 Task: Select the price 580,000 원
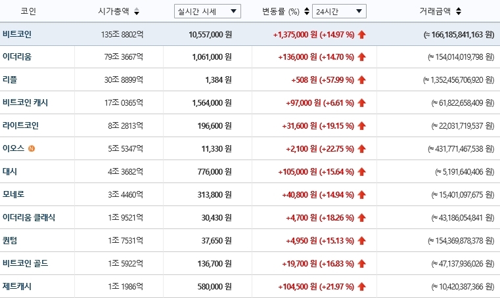click(x=215, y=287)
